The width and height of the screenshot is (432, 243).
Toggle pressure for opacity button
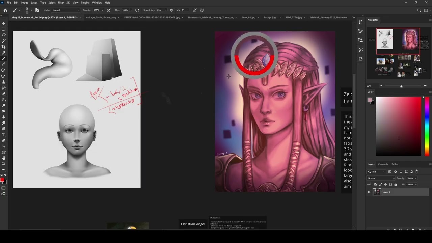109,10
